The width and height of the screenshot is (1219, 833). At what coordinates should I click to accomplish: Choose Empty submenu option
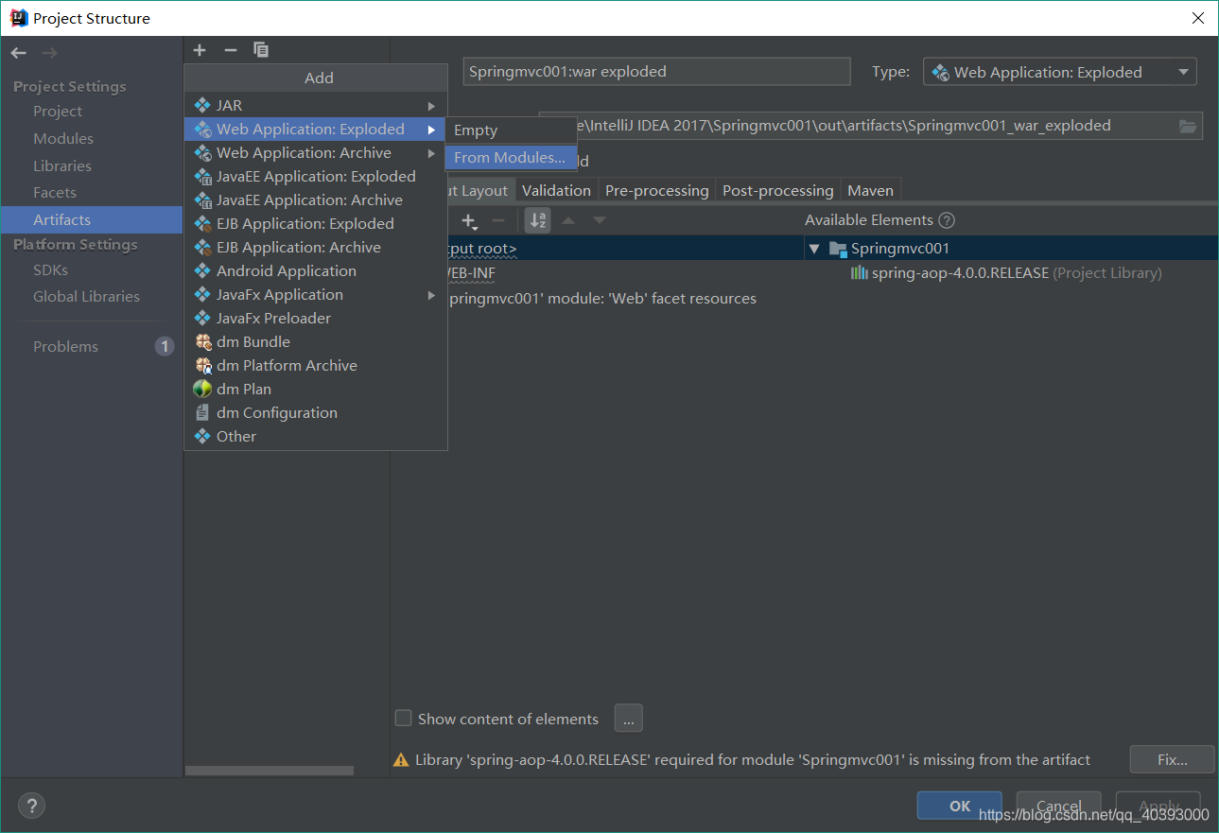510,130
